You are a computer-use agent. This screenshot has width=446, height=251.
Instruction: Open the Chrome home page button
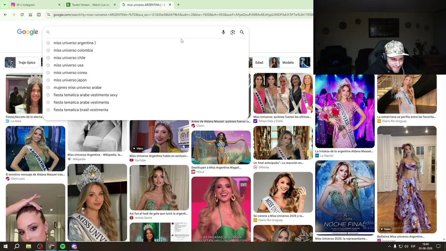click(30, 15)
